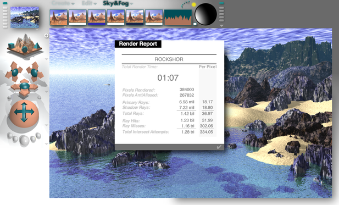Toggle texture on/off leftmost render sphere

[x=9, y=136]
